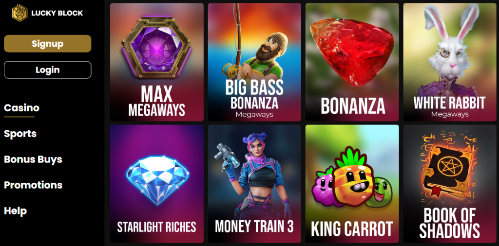Play the Starlight Riches game
Screen dimensions: 499x246
click(x=157, y=184)
